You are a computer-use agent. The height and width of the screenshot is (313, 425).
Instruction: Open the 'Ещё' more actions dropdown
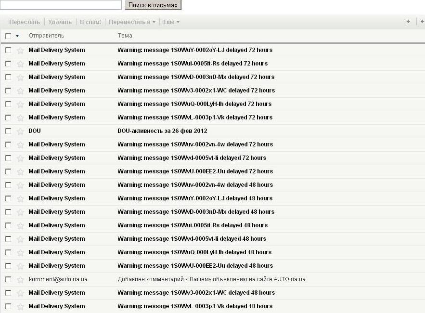[x=171, y=22]
